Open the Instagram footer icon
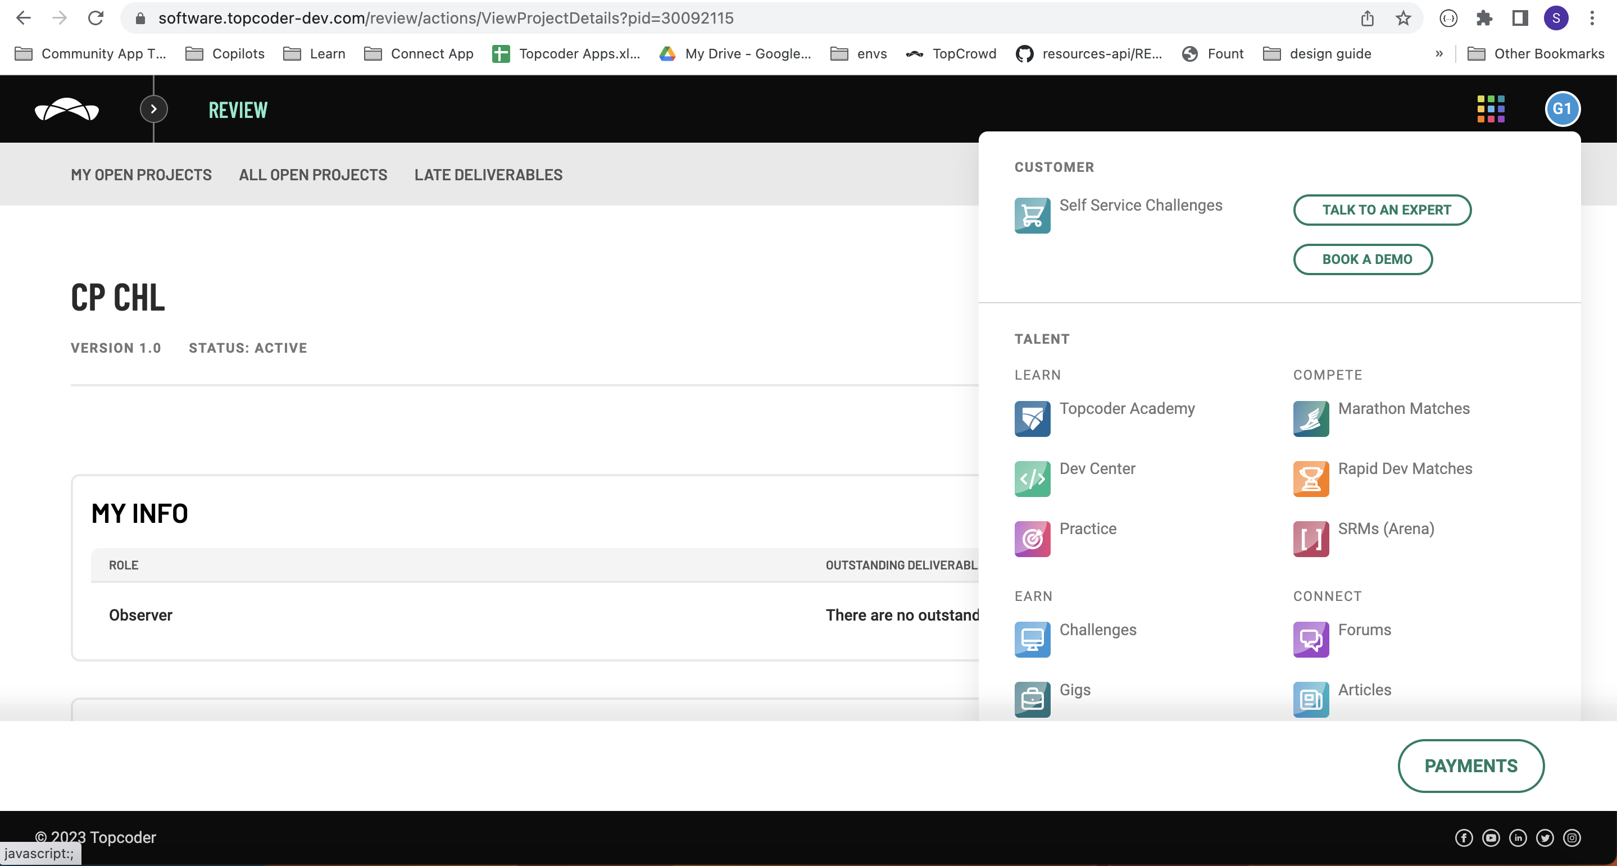1617x866 pixels. pos(1572,838)
